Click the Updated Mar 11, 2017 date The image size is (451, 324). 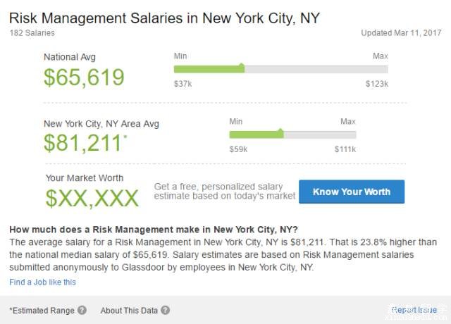(x=401, y=33)
